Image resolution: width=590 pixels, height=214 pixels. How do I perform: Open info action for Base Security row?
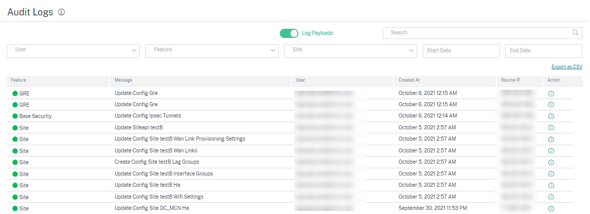pos(551,116)
